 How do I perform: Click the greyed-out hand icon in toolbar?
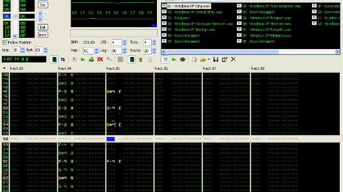tap(150, 60)
